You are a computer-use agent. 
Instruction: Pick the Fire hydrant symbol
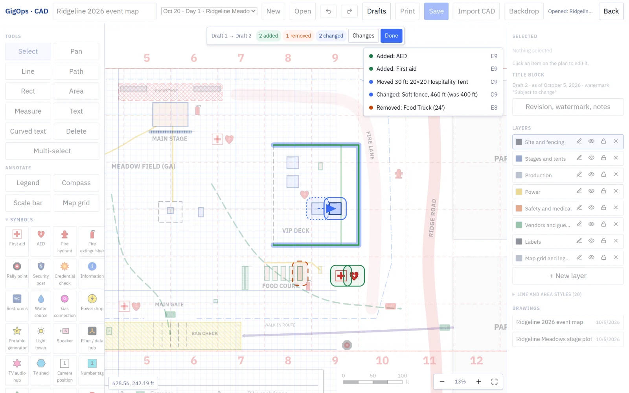point(65,241)
